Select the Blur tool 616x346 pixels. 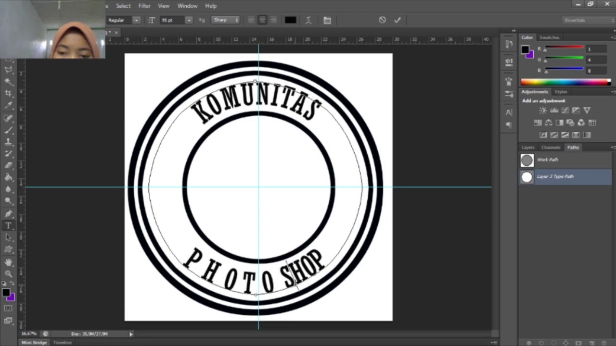coord(8,189)
